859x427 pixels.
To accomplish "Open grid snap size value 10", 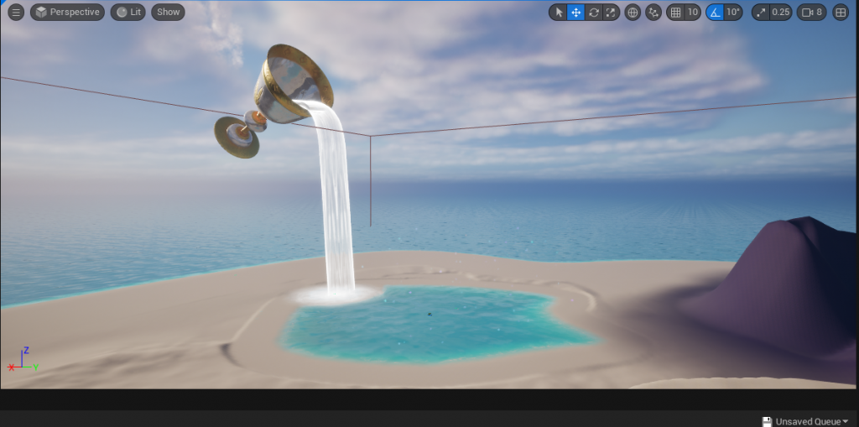I will tap(692, 12).
